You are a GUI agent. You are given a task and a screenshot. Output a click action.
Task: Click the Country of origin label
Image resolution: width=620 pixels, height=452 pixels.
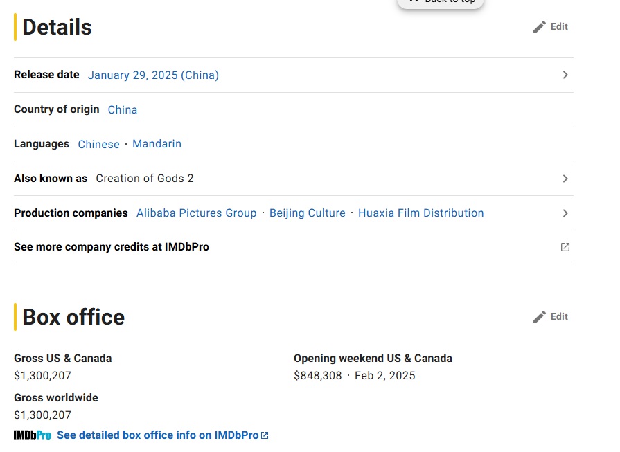click(x=57, y=109)
